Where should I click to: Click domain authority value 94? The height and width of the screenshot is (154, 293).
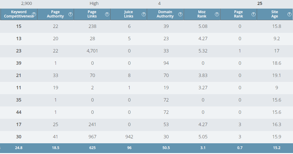[x=166, y=63]
